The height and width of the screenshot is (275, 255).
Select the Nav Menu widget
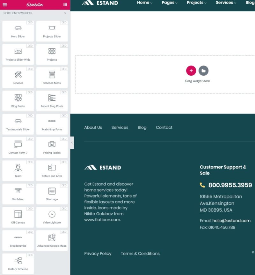coord(18,194)
